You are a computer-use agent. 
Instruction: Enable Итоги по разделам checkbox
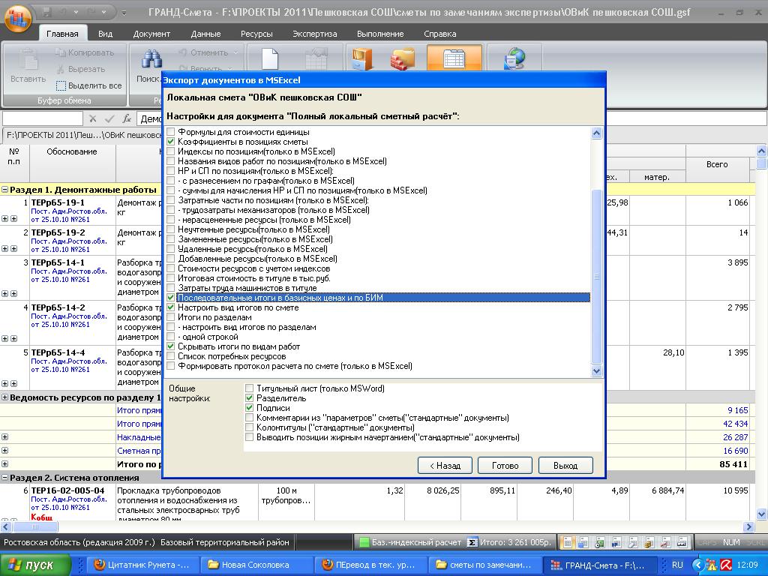point(171,317)
